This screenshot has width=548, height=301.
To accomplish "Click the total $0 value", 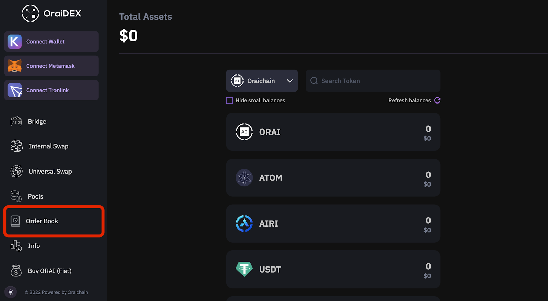I will (x=128, y=36).
